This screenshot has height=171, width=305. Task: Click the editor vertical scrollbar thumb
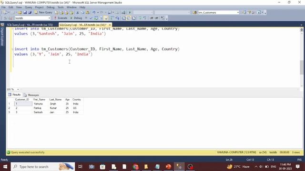[302, 67]
